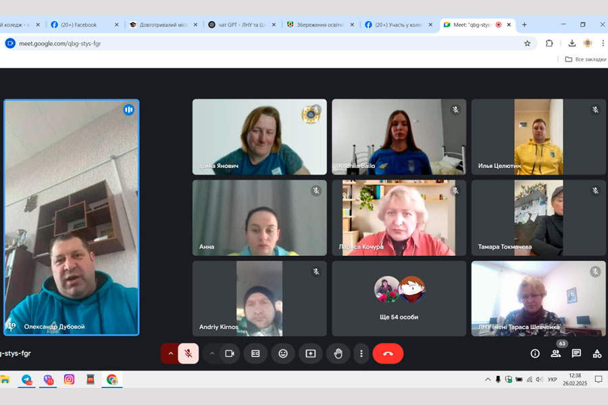Open Telegram from the taskbar
This screenshot has width=608, height=405.
27,379
